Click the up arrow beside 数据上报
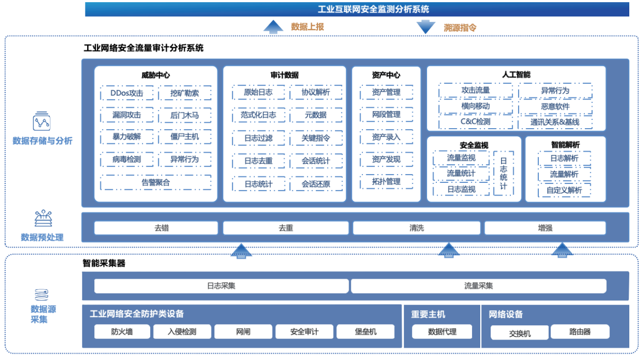The height and width of the screenshot is (357, 643). (x=272, y=26)
